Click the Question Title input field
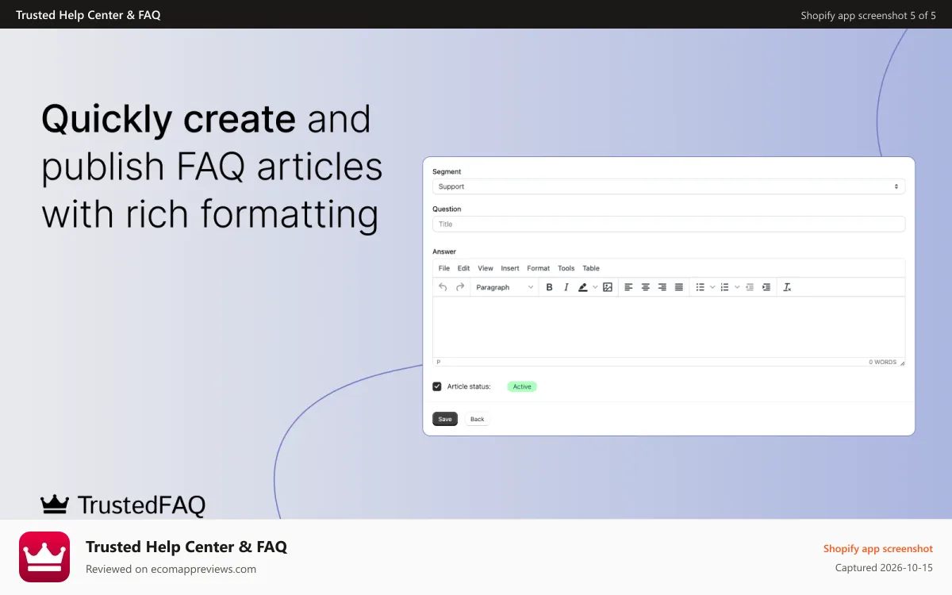The image size is (952, 595). click(669, 224)
